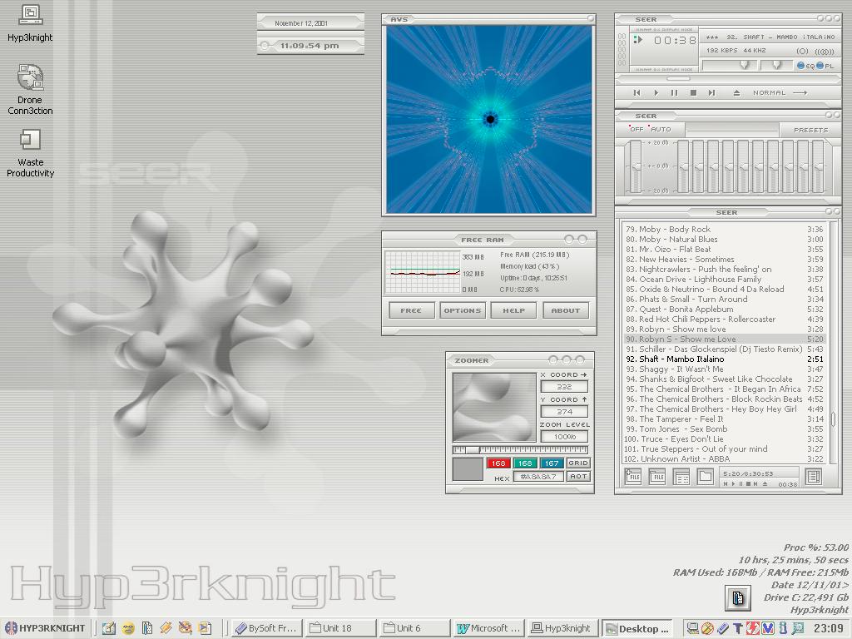
Task: Click the Stop playback button
Action: (x=693, y=93)
